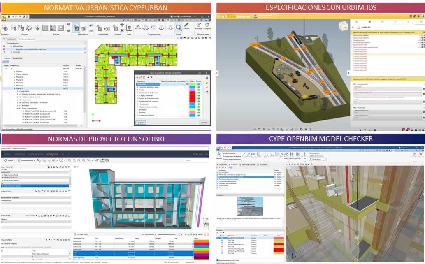Click the Borrar annotation icon in Model Checker

[281, 154]
